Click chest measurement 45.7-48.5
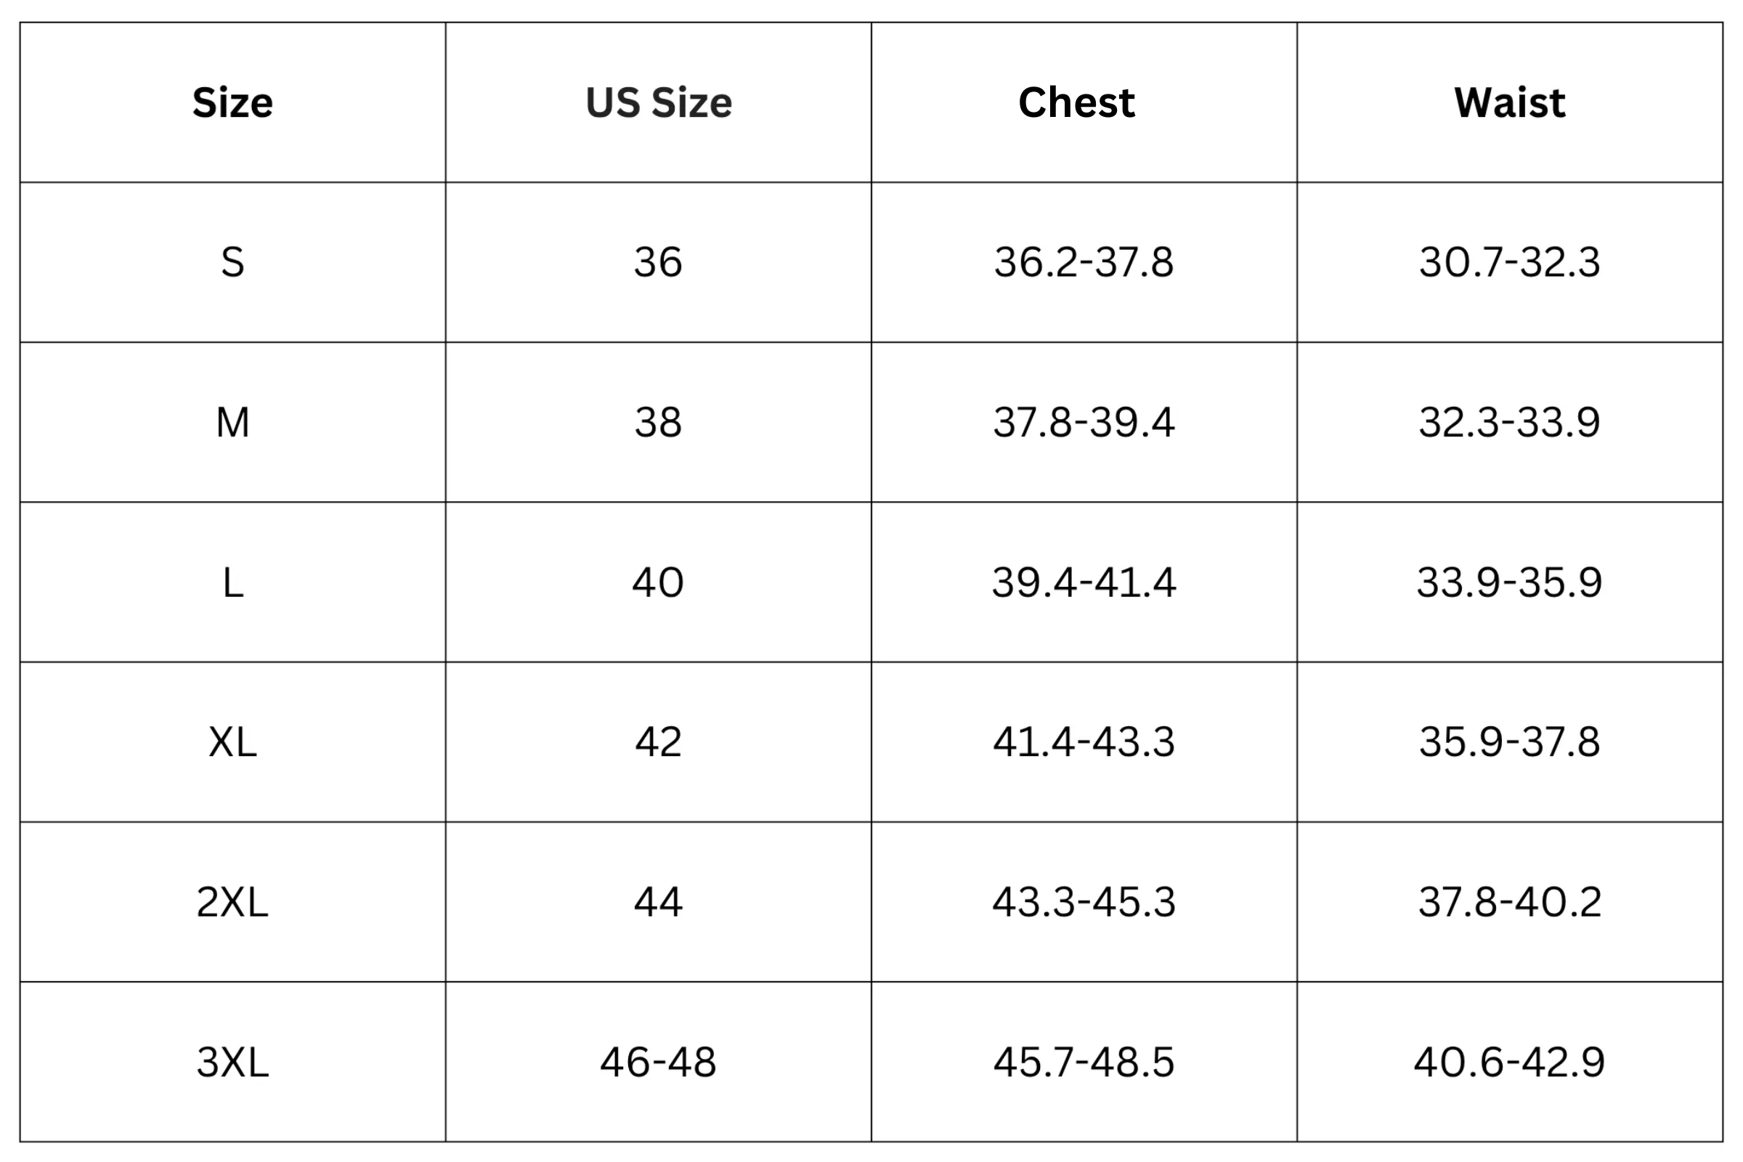The width and height of the screenshot is (1743, 1162). click(x=1084, y=1062)
